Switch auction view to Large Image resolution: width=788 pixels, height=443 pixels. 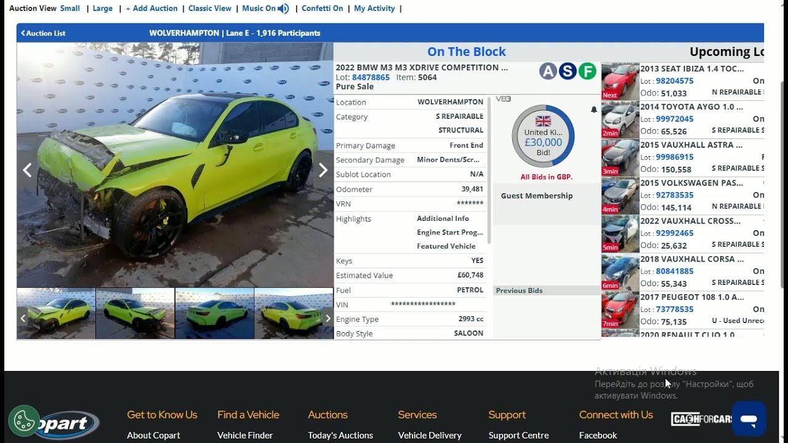[103, 9]
